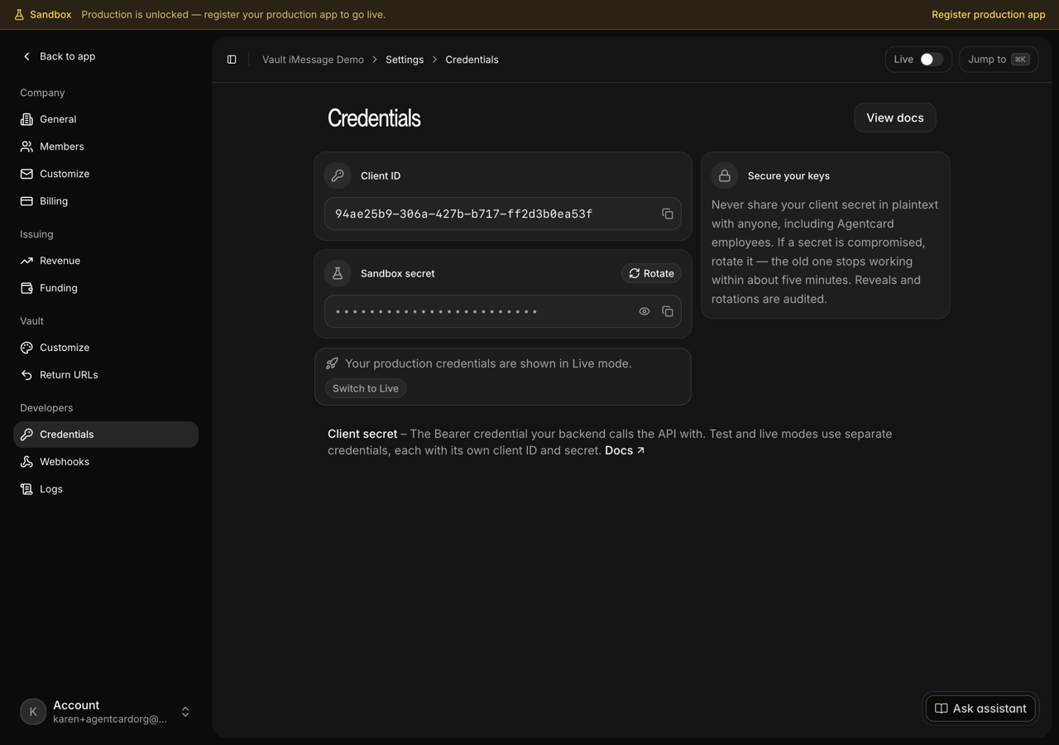Toggle Live mode switch
1059x745 pixels.
(932, 60)
